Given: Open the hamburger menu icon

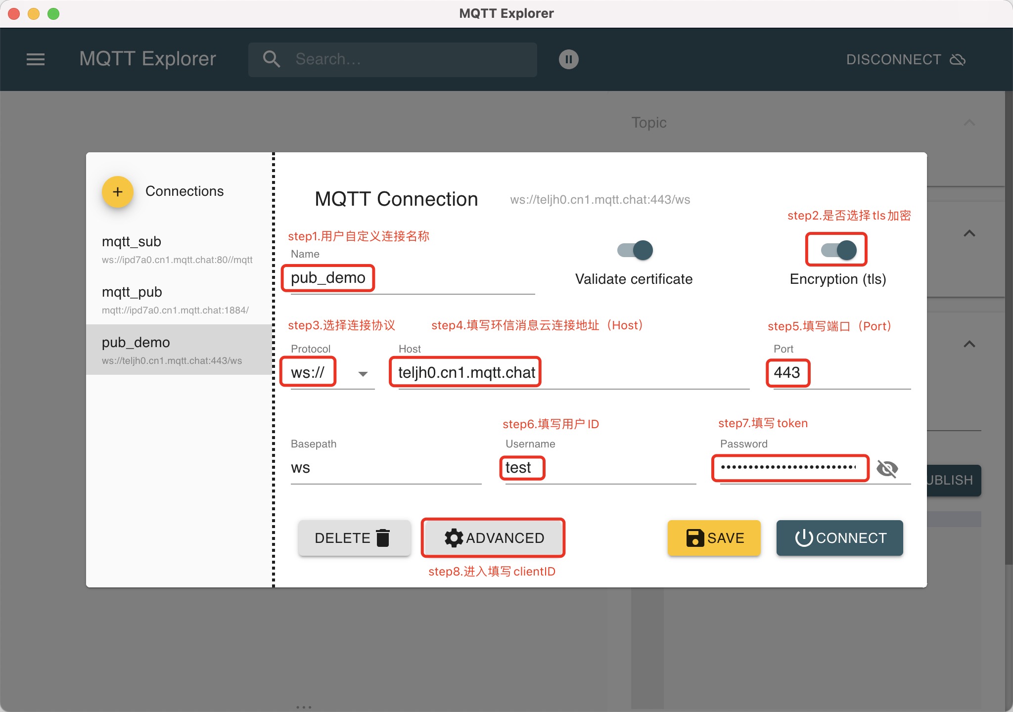Looking at the screenshot, I should click(x=35, y=59).
